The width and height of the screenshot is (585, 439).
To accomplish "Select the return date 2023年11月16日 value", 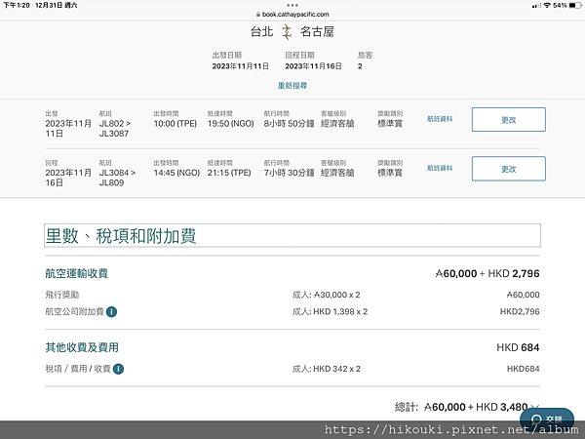I will coord(313,66).
